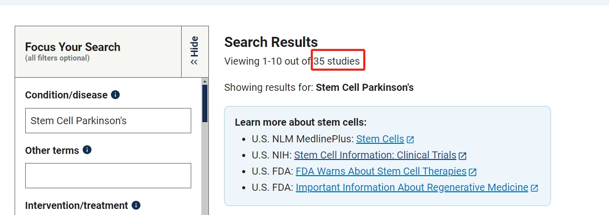Open the Intervention/treatment info icon
This screenshot has height=215, width=609.
136,205
